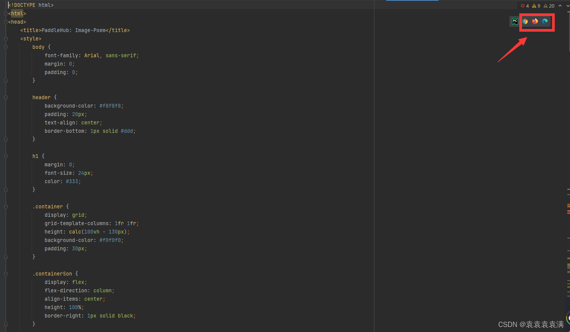This screenshot has width=570, height=332.
Task: Fold the <style> block in gutter
Action: coord(6,39)
